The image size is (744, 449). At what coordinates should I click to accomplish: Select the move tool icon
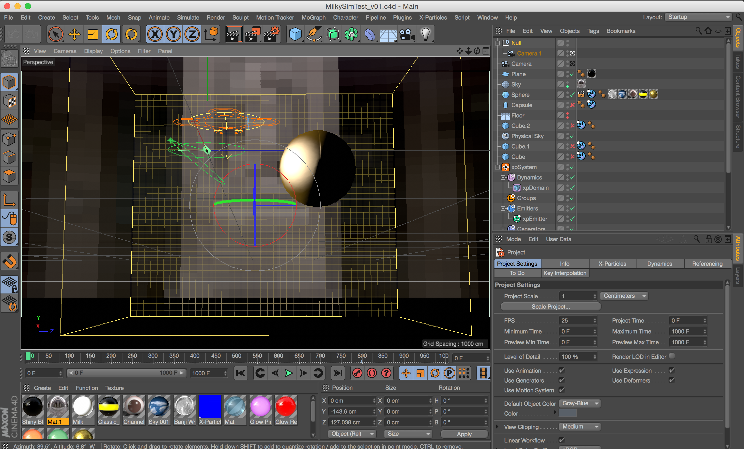[74, 35]
